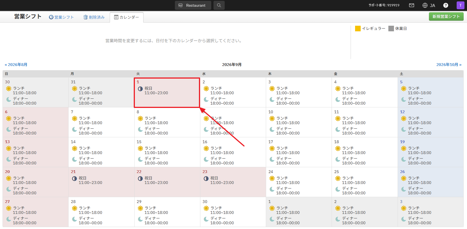The height and width of the screenshot is (229, 467).
Task: Click the half-moon holiday icon on the 22nd
Action: (140, 178)
